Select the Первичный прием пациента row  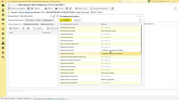tap(100, 60)
